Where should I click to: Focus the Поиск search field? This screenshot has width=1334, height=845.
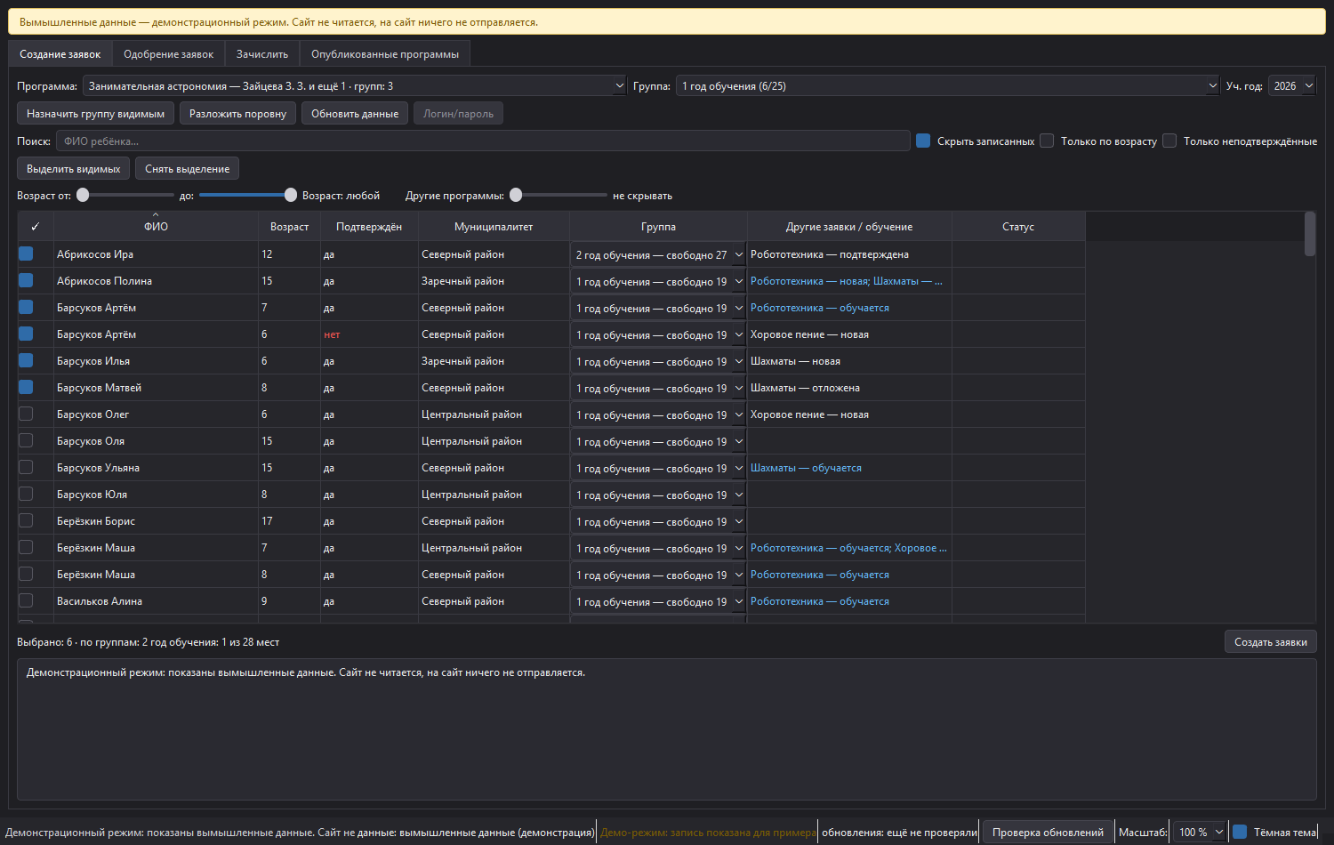pyautogui.click(x=483, y=141)
